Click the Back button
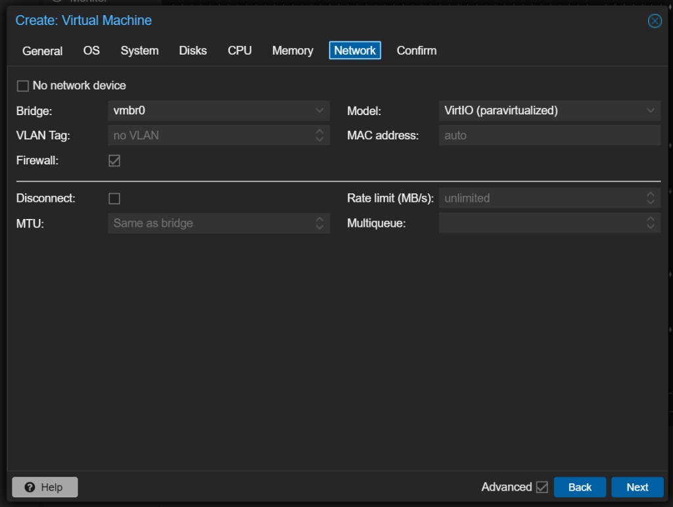This screenshot has width=673, height=507. click(x=580, y=487)
